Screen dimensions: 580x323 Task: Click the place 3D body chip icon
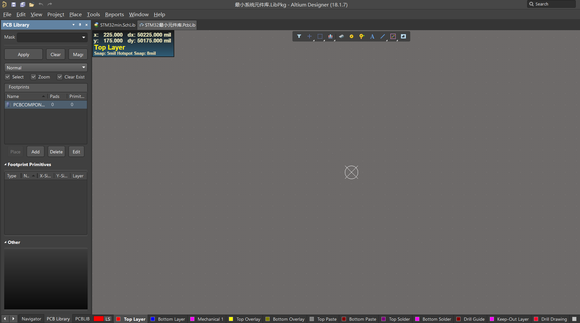pyautogui.click(x=341, y=36)
